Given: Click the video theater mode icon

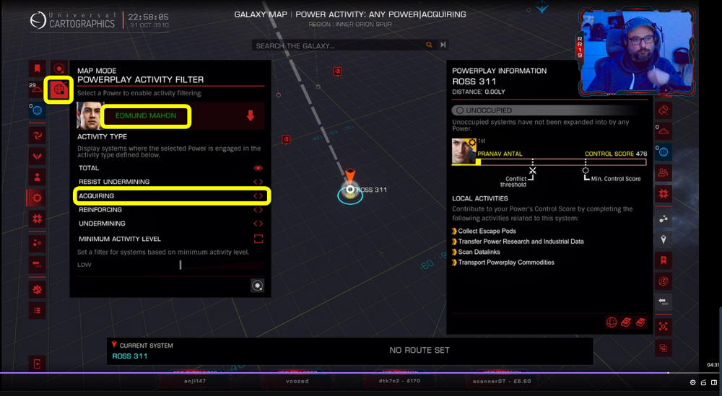Looking at the screenshot, I should [714, 383].
